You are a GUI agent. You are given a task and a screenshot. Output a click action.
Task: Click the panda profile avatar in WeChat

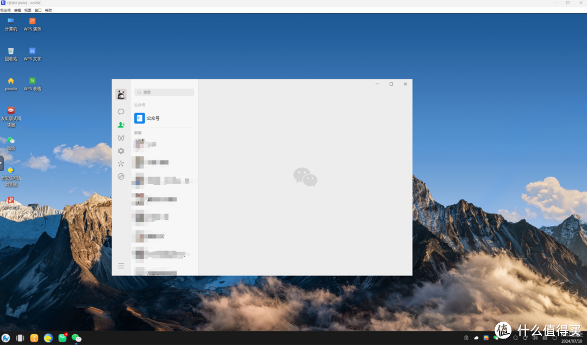point(121,95)
